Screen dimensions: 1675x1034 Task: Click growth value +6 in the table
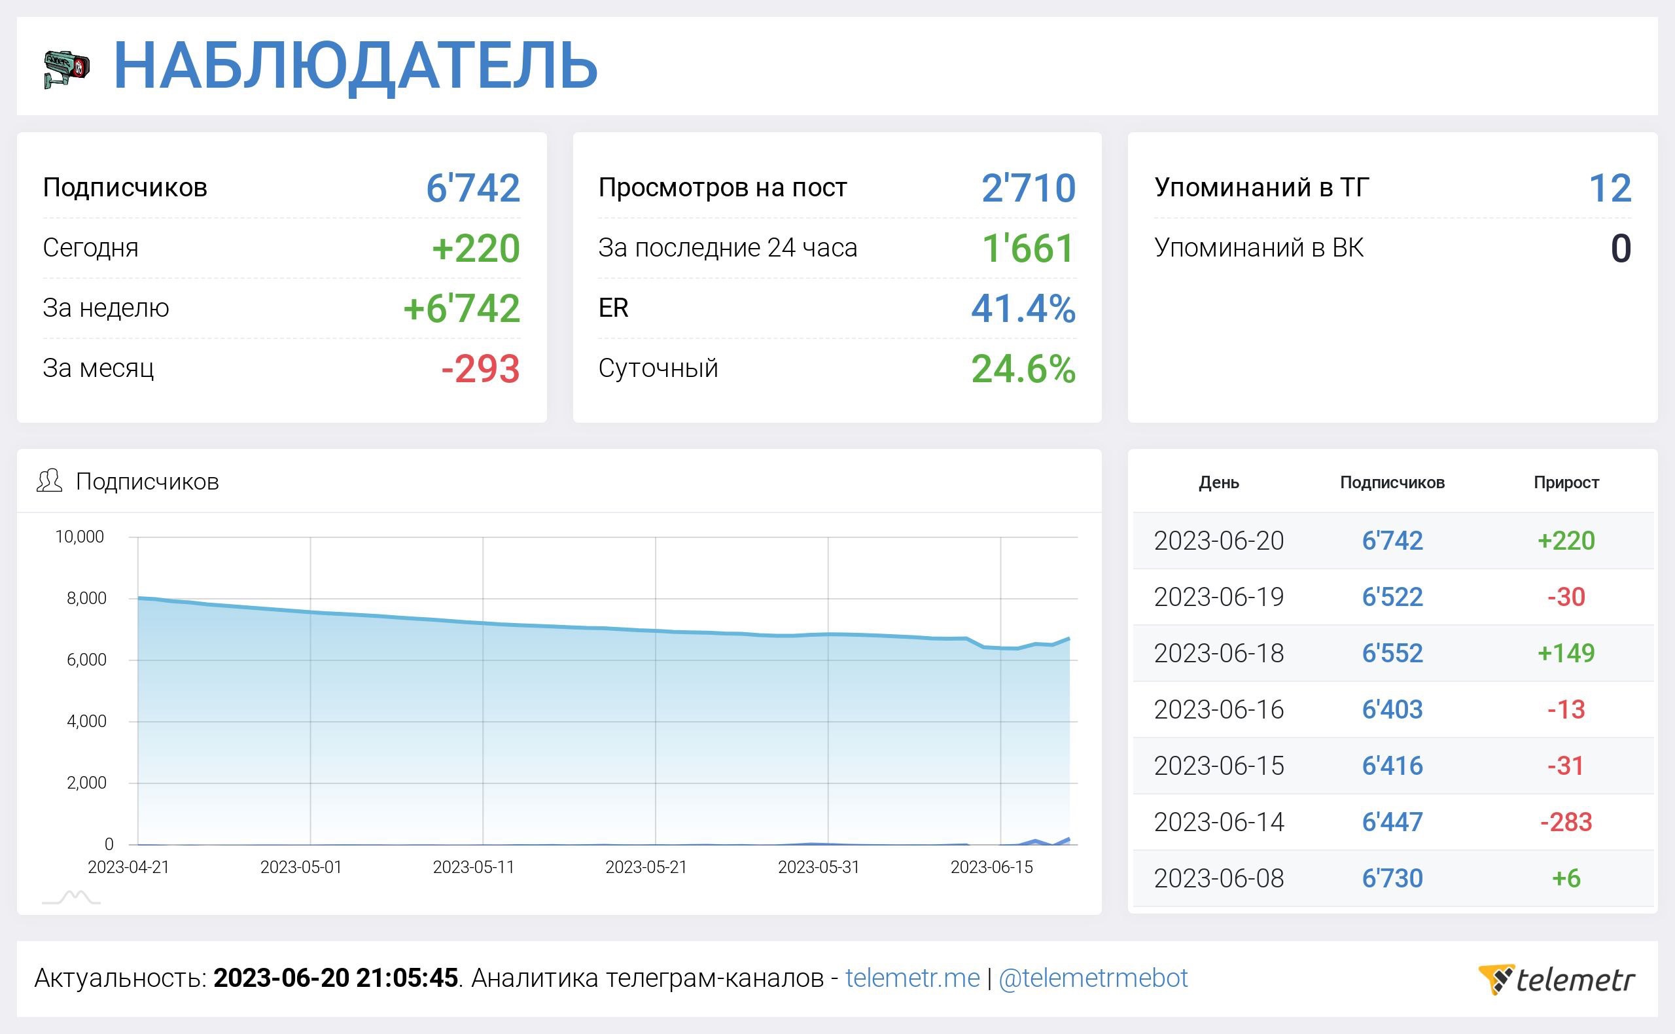coord(1566,878)
